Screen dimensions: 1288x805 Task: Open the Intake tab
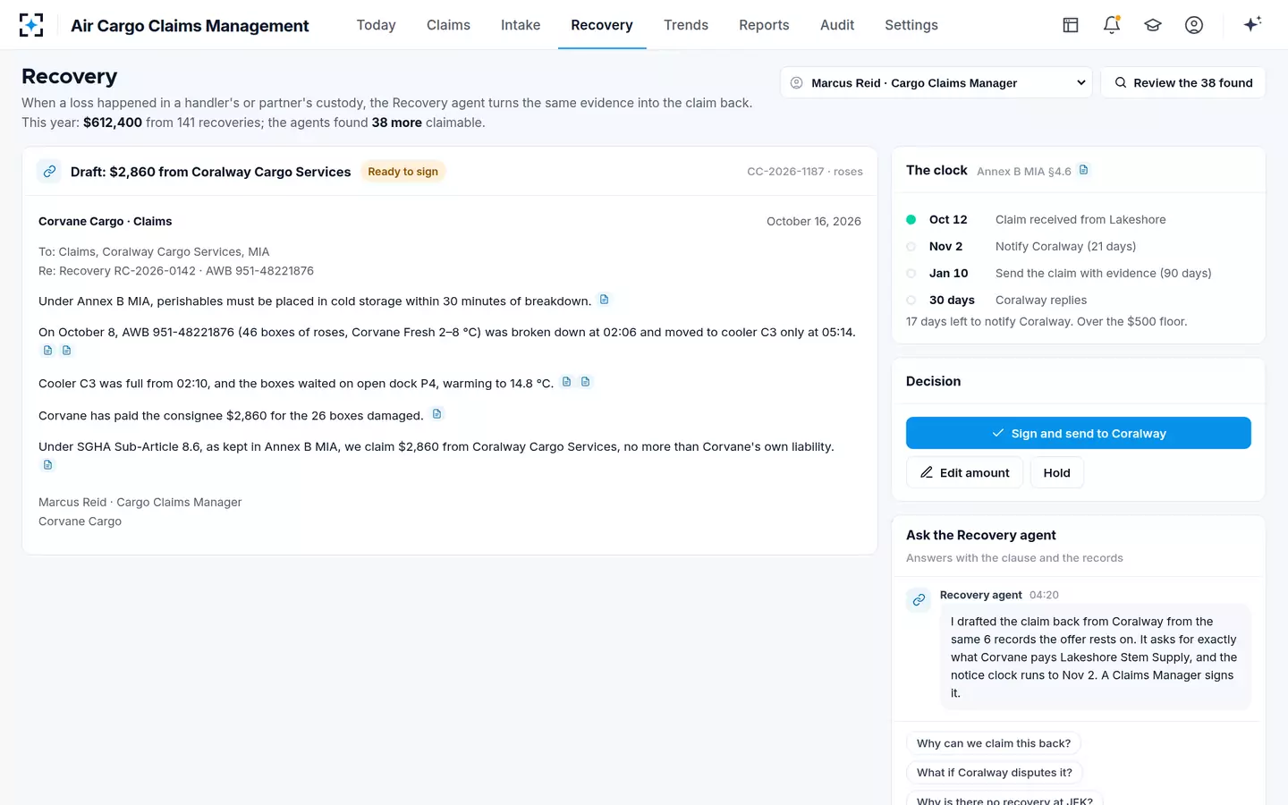[521, 25]
